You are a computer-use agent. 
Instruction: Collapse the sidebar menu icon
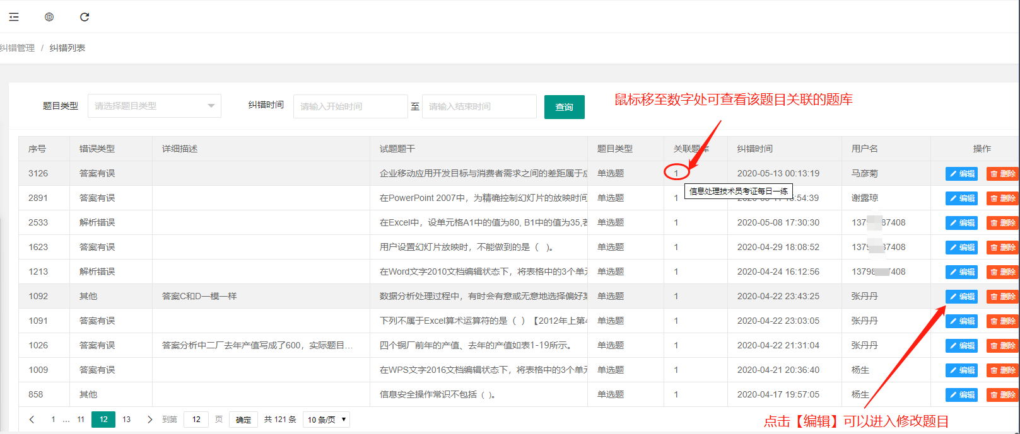pyautogui.click(x=14, y=17)
